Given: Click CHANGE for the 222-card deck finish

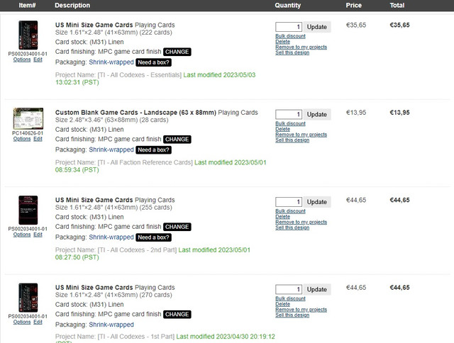Looking at the screenshot, I should click(177, 52).
